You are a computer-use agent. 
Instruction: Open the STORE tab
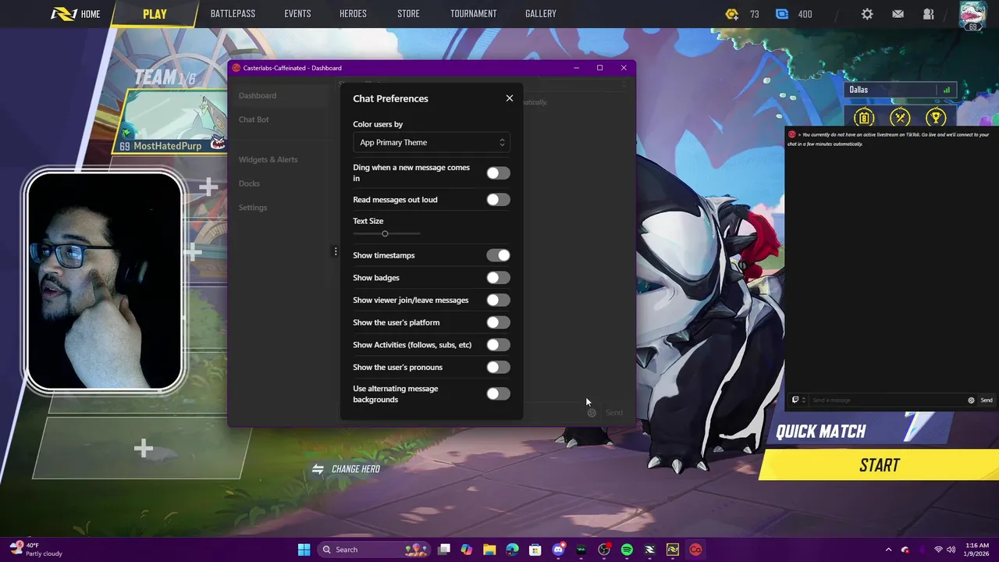408,14
